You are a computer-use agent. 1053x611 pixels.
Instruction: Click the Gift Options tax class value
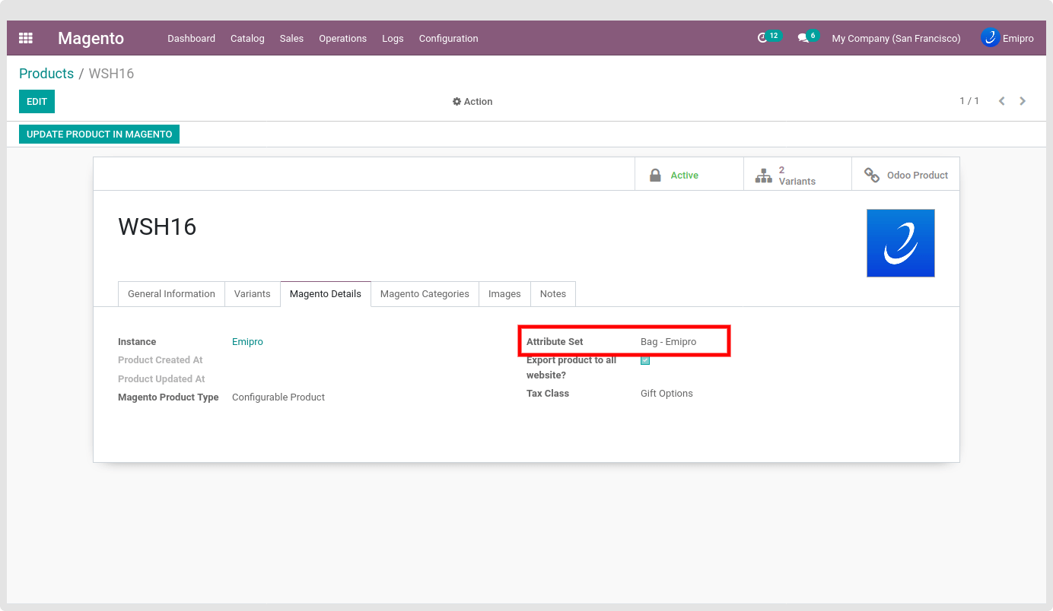[x=666, y=394]
